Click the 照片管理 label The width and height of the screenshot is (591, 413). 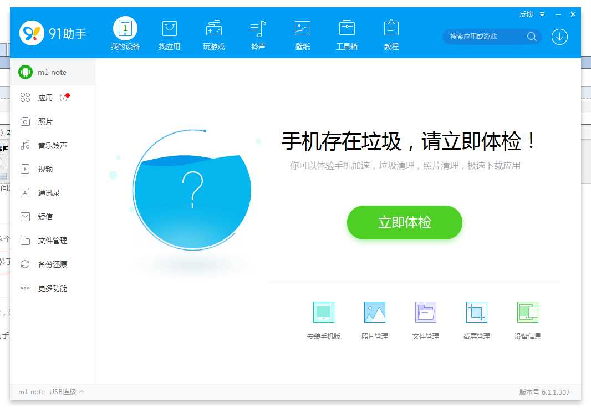pos(375,336)
